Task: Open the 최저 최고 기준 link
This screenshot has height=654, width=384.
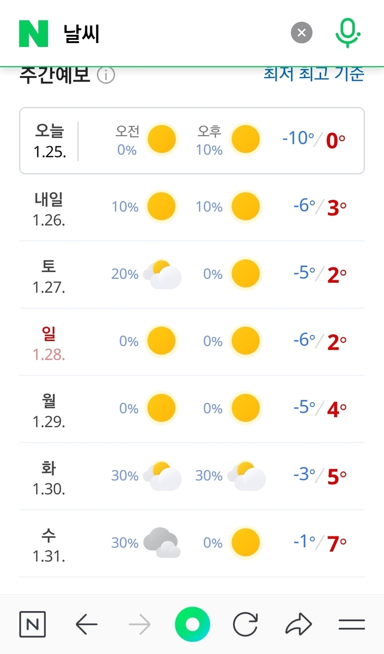Action: coord(314,74)
